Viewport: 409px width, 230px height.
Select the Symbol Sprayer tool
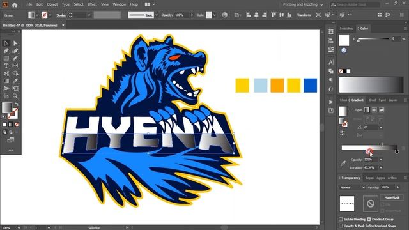coord(6,88)
